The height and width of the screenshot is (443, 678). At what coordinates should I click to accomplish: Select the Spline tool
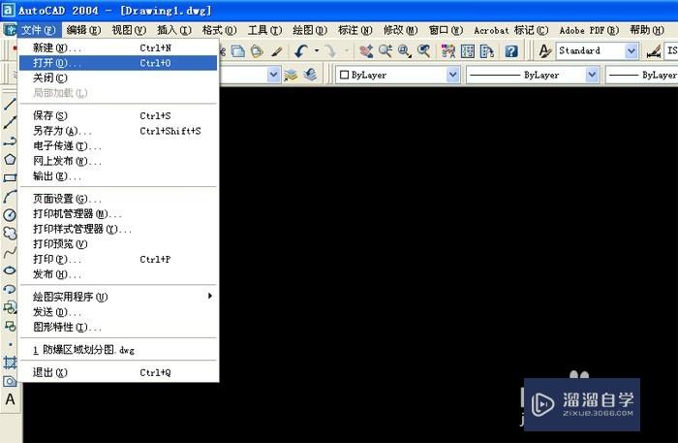[10, 252]
